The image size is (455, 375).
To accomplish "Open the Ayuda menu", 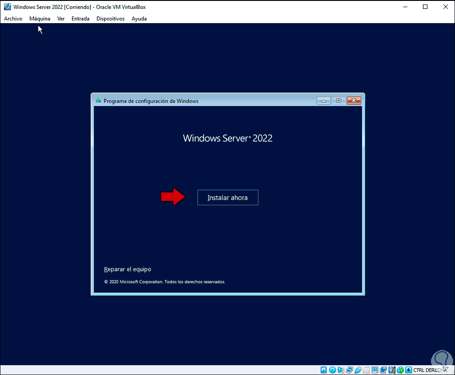I will (x=139, y=19).
